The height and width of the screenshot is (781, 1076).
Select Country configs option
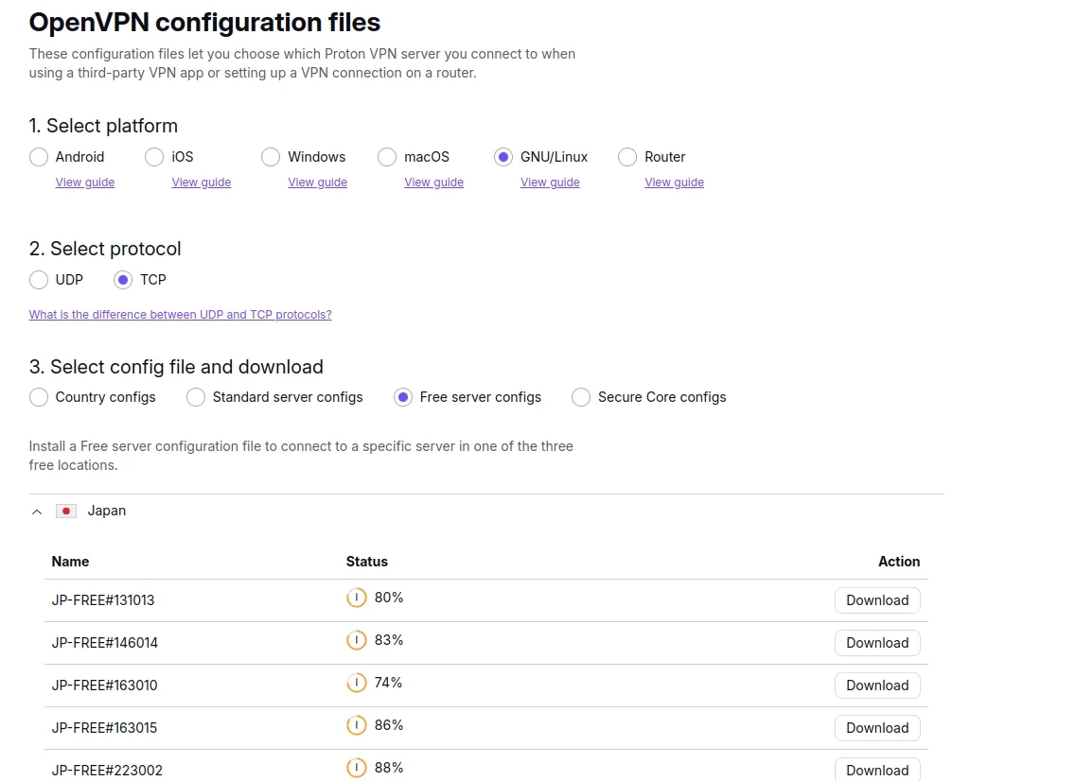click(x=39, y=397)
